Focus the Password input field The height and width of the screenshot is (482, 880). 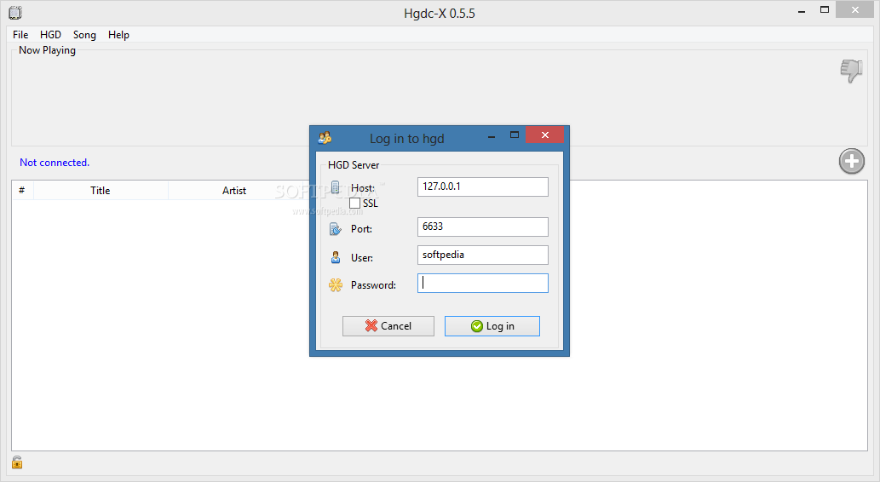(x=483, y=284)
